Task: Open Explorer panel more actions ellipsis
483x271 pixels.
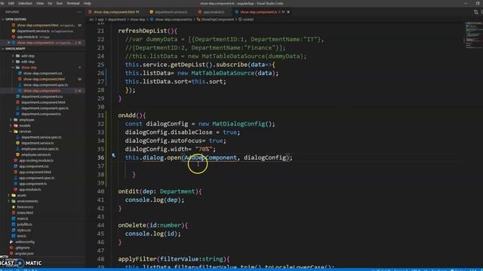Action: (x=79, y=12)
